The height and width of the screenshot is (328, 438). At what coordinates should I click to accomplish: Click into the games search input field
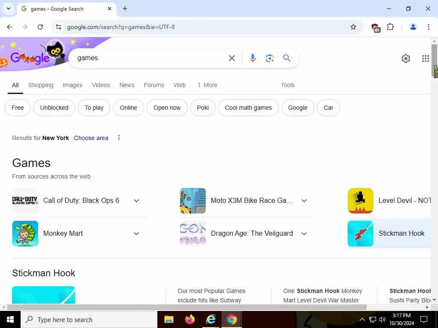(x=151, y=58)
